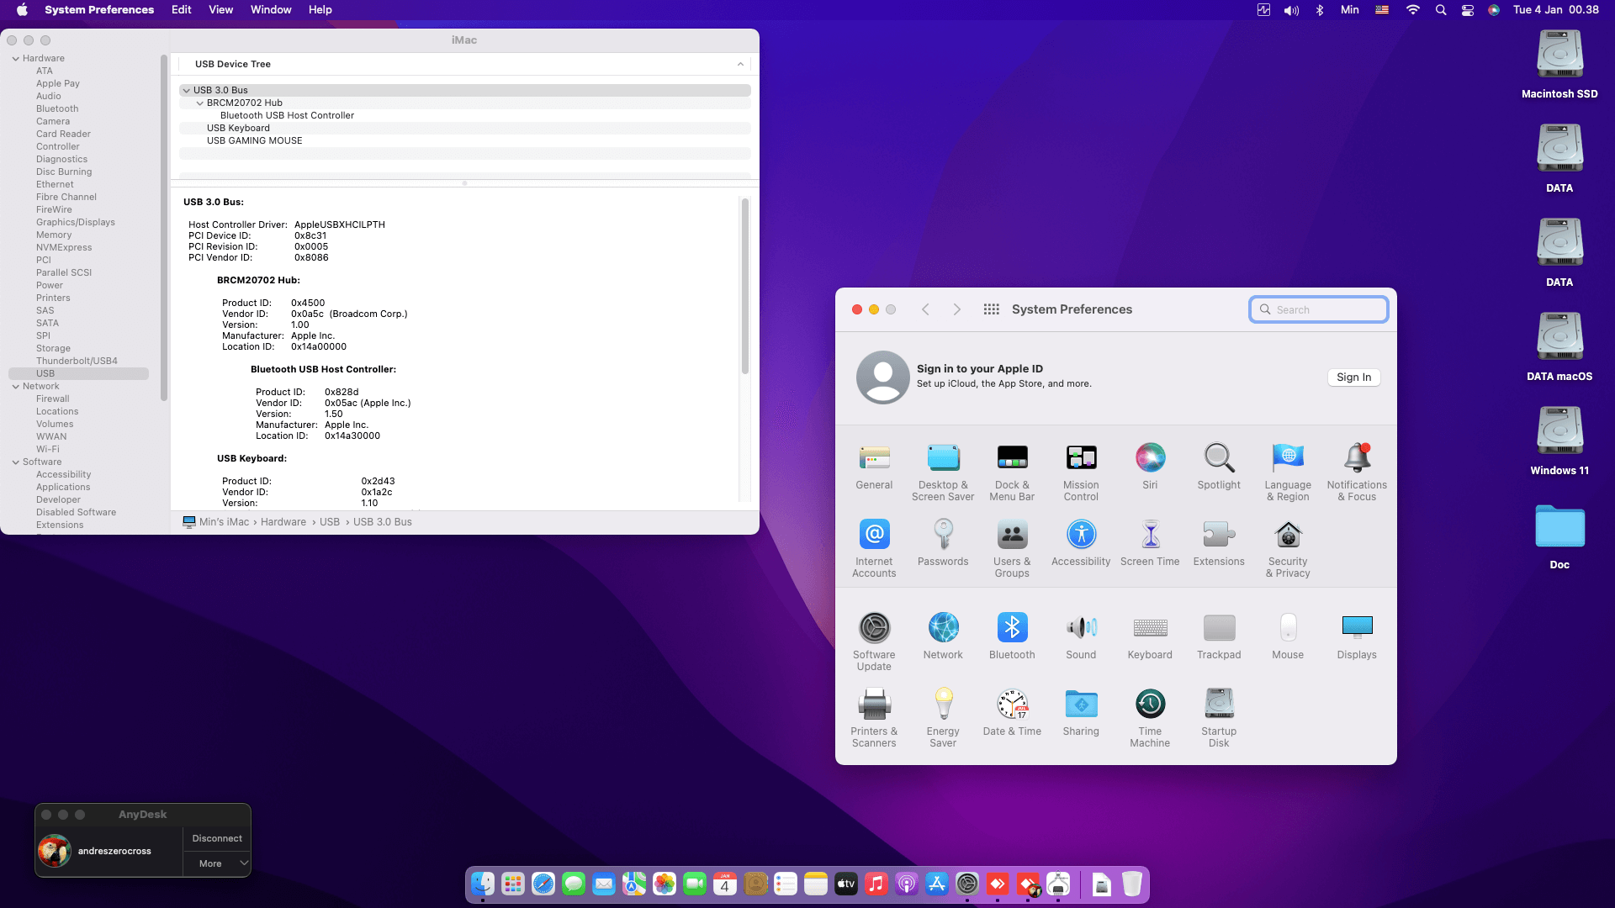Viewport: 1615px width, 908px height.
Task: Open Bluetooth preferences pane
Action: coord(1012,637)
